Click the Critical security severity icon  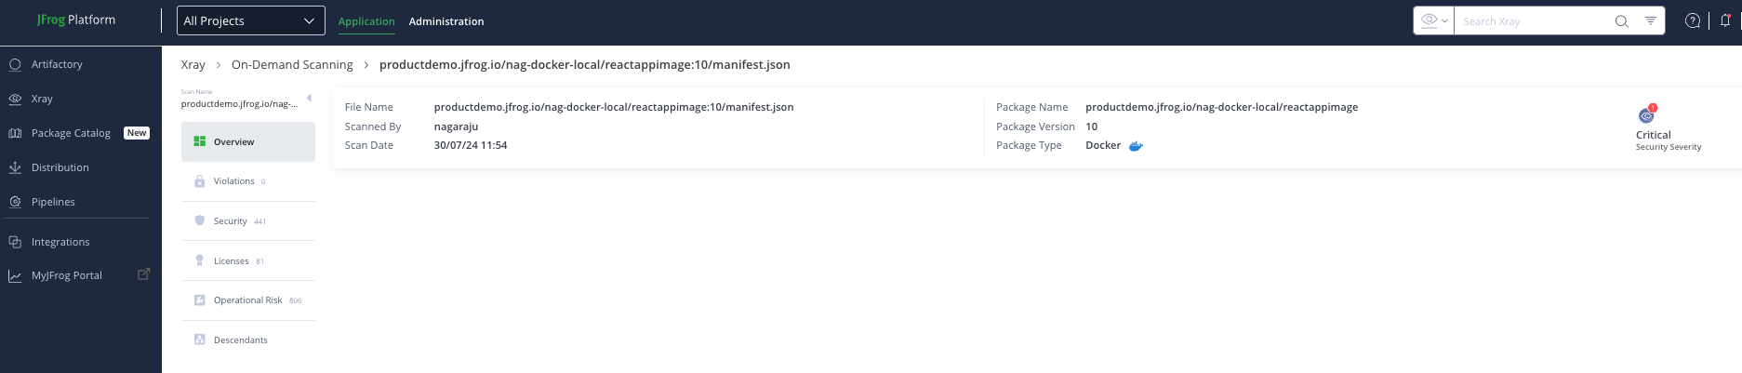(1647, 114)
